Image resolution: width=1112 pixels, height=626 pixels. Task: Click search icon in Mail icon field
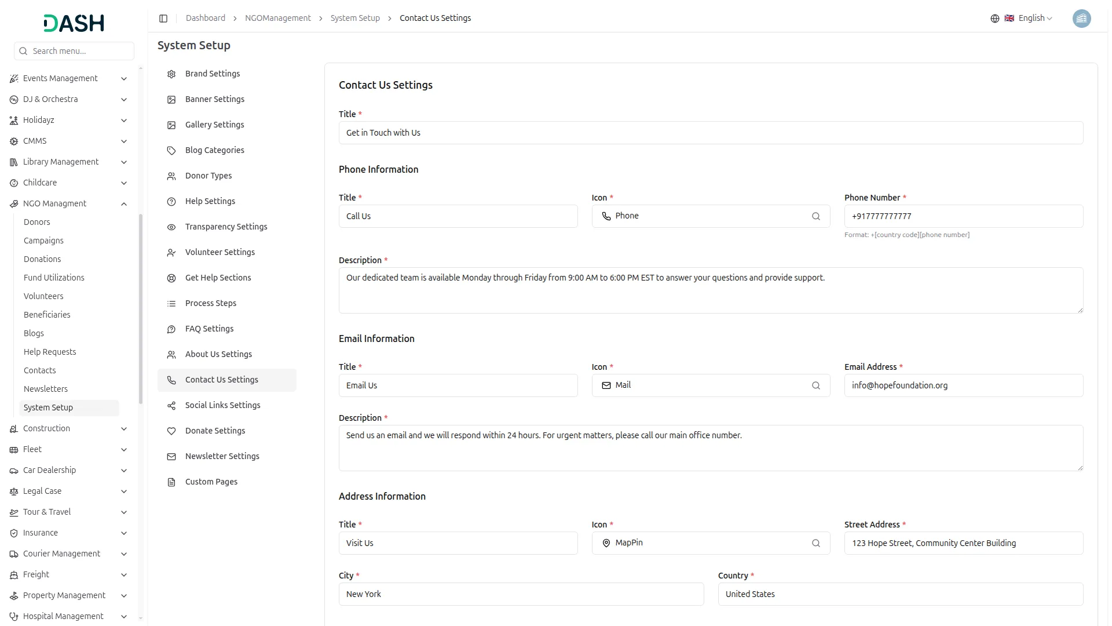point(815,385)
